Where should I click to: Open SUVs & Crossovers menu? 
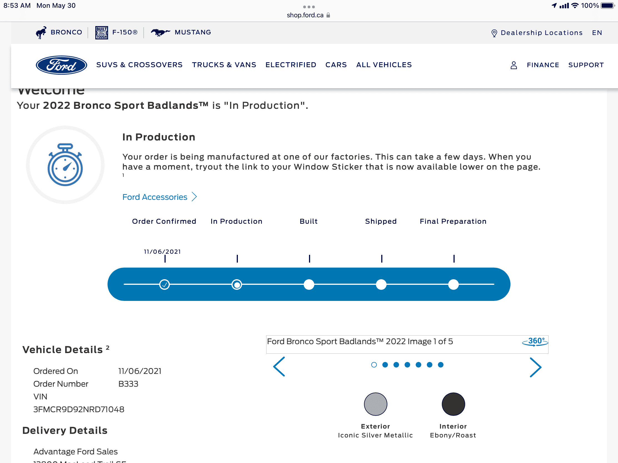point(139,65)
